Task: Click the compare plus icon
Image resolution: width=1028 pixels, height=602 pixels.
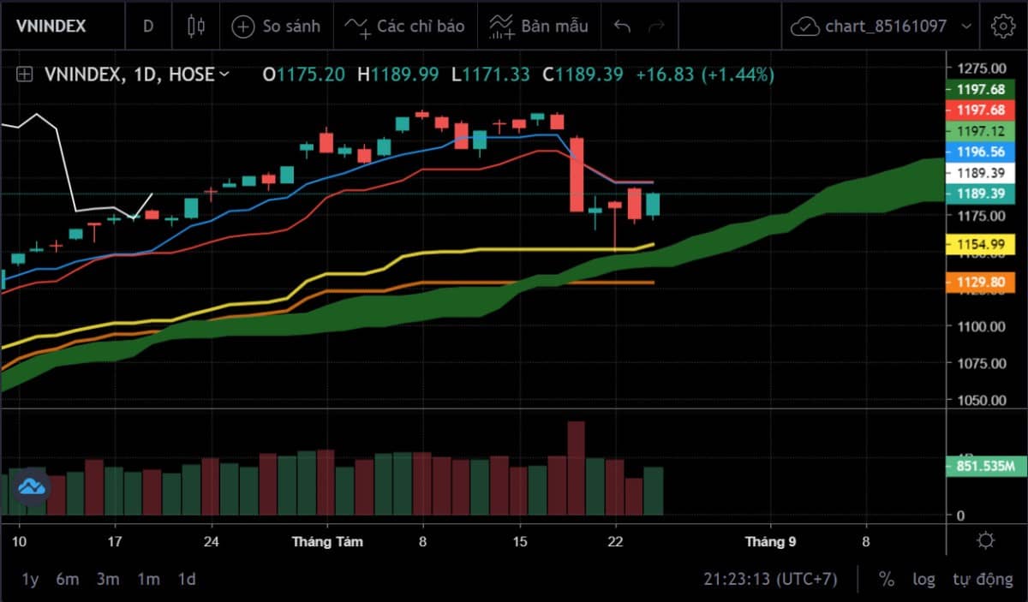Action: pyautogui.click(x=243, y=27)
